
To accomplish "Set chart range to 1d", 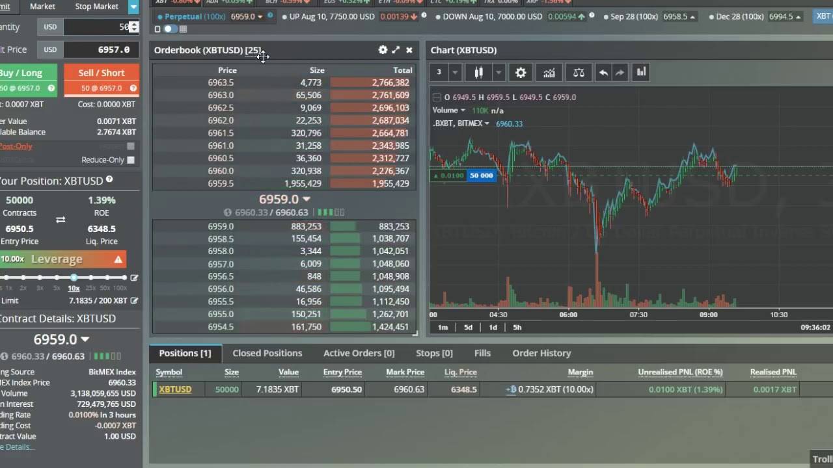I will click(493, 328).
